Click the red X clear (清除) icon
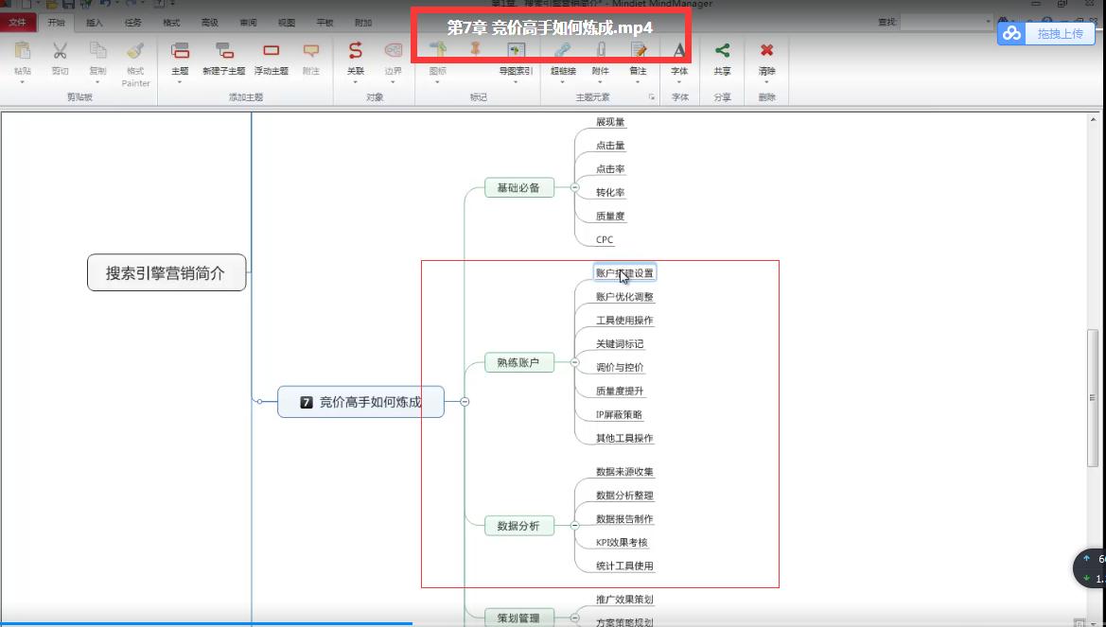Viewport: 1106px width, 627px height. point(766,50)
